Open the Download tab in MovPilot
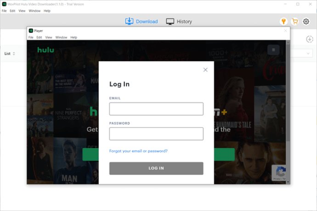This screenshot has height=211, width=317. 142,22
